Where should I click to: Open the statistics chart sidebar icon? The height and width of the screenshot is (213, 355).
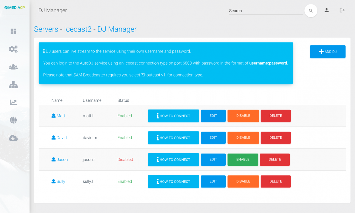(x=13, y=103)
